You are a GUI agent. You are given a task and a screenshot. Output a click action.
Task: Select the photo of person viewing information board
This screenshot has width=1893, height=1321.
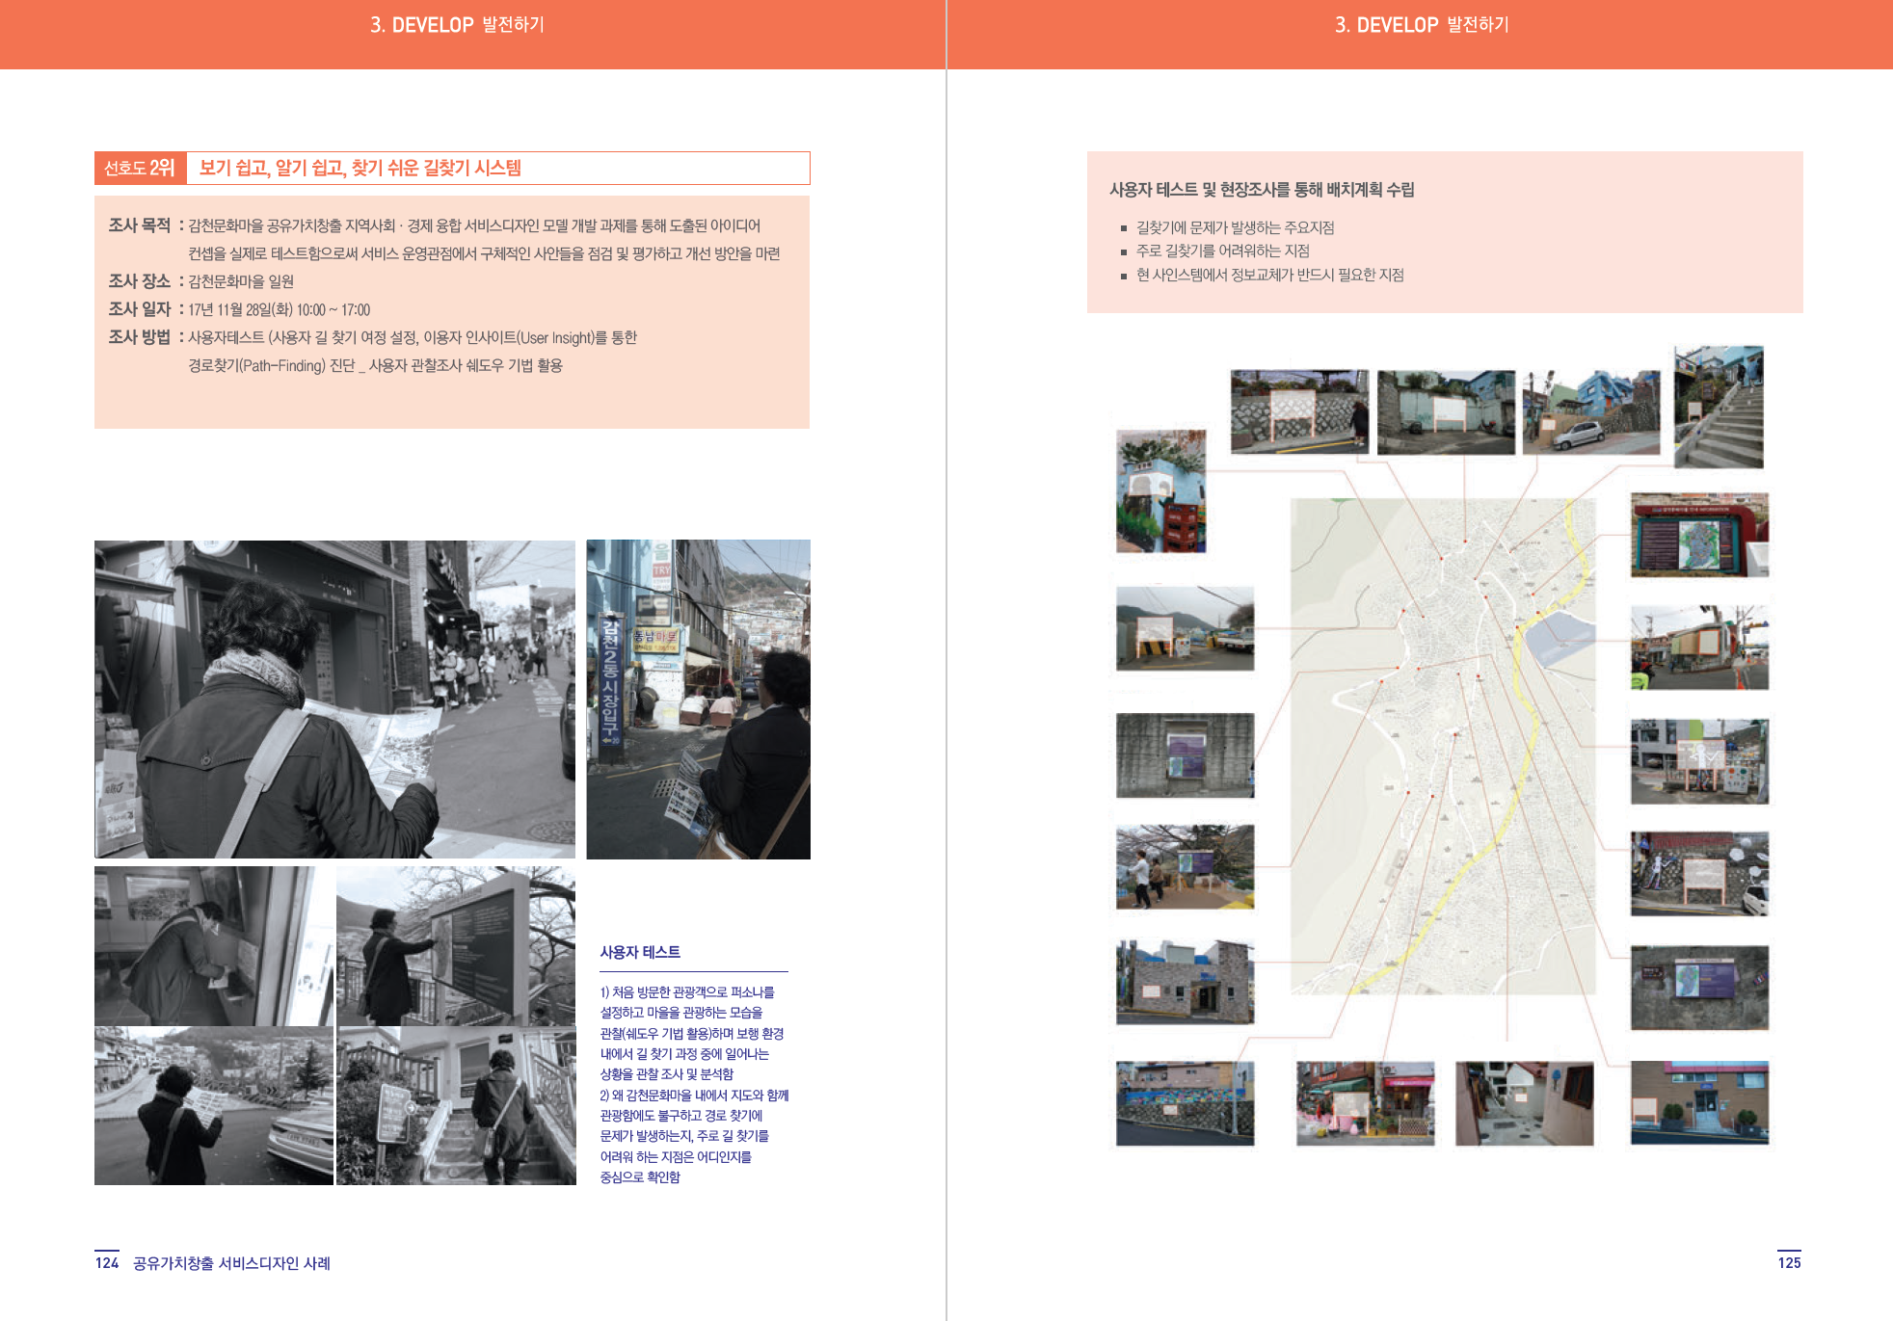(455, 945)
